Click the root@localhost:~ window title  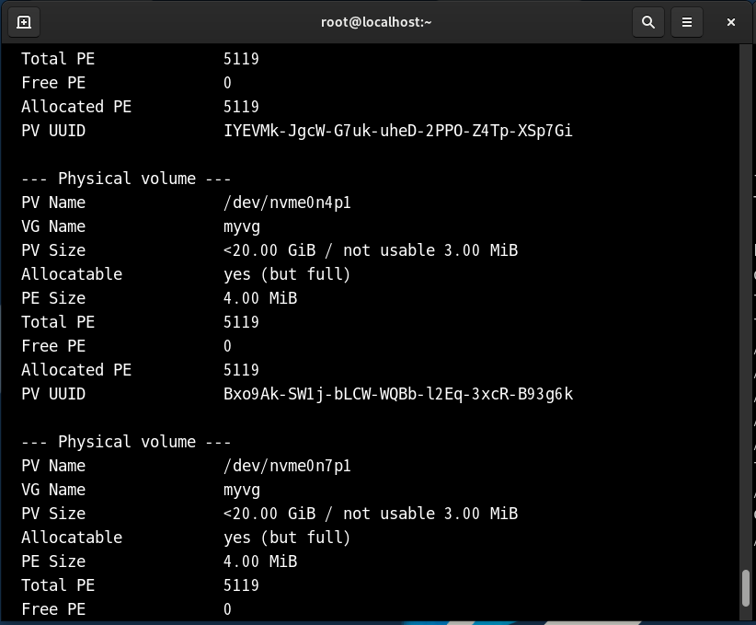[376, 22]
